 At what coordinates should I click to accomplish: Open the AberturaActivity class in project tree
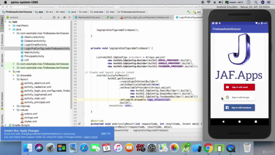point(34,37)
